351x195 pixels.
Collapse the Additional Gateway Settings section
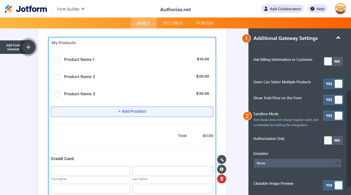tap(338, 38)
